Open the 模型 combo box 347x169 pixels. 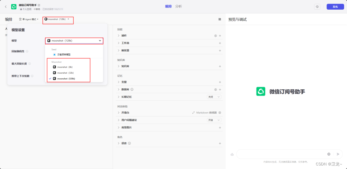click(74, 41)
